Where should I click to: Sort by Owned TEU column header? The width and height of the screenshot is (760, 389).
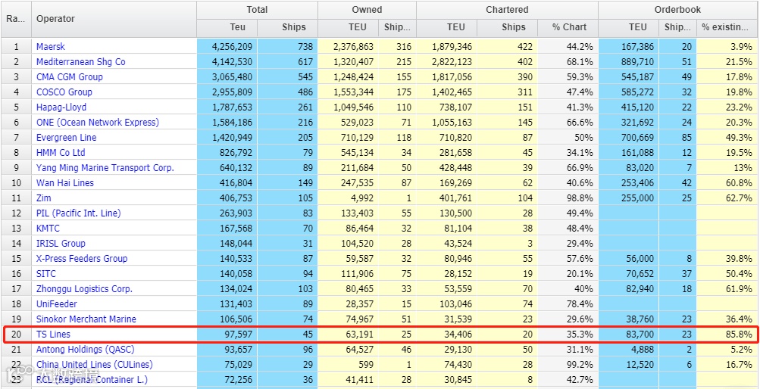click(349, 27)
